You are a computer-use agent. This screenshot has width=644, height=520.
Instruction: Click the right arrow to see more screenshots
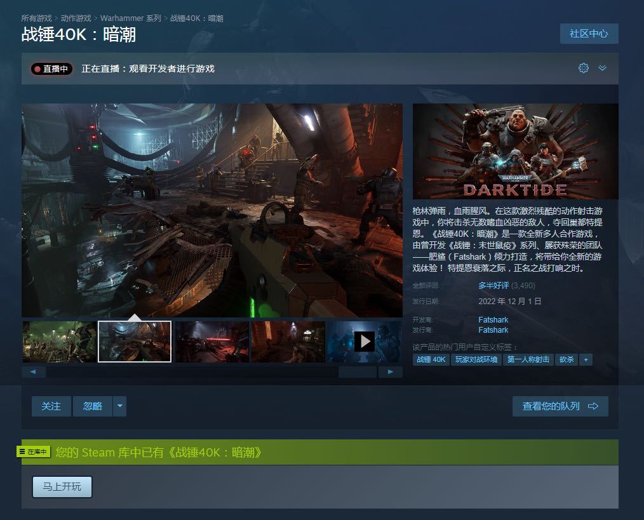[390, 371]
